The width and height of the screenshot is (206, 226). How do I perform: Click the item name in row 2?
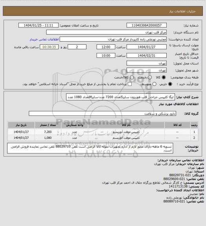coord(126,138)
